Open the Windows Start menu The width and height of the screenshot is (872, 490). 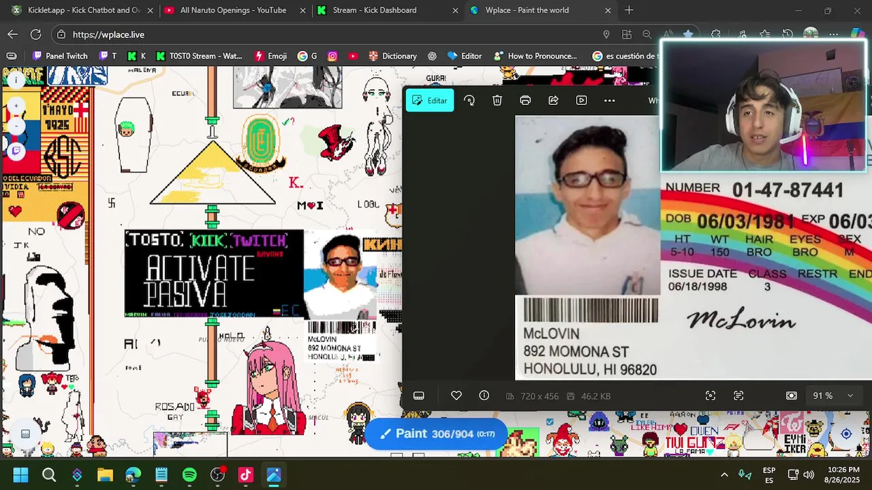(x=20, y=475)
